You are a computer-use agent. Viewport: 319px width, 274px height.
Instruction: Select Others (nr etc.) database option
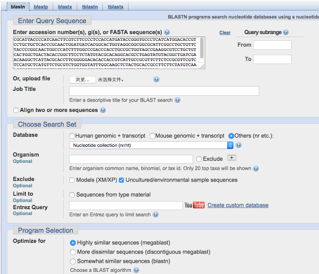tap(231, 136)
